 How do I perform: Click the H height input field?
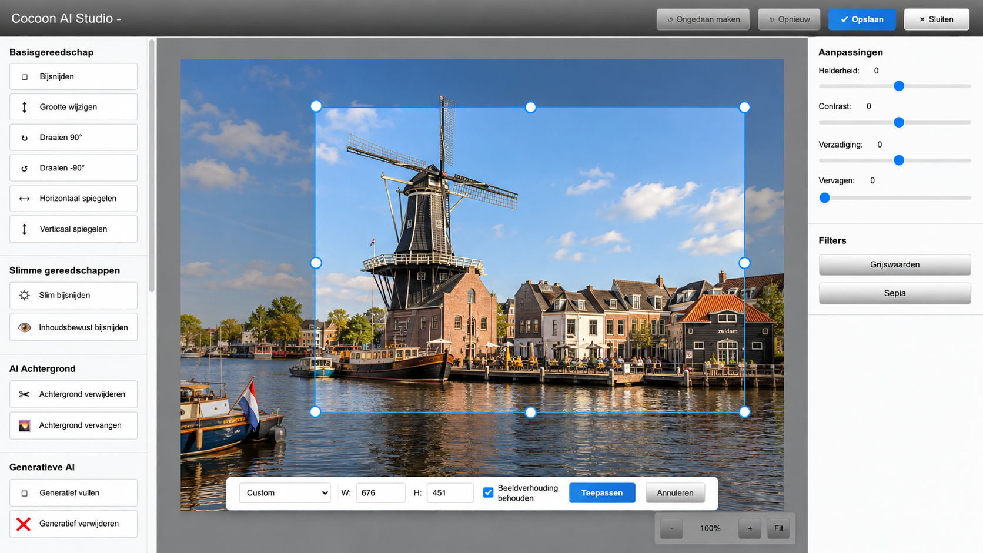point(450,493)
